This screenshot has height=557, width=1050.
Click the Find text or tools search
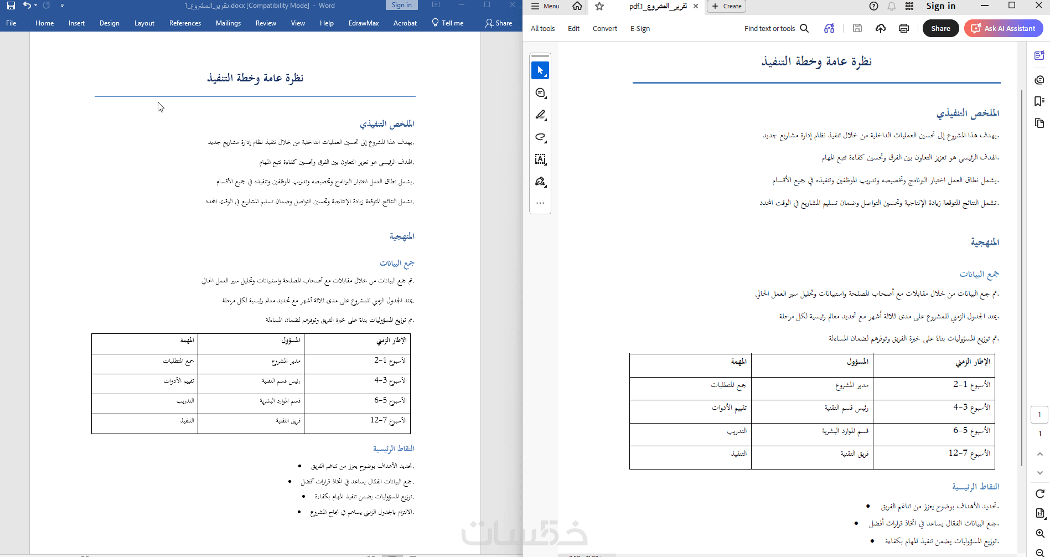coord(777,28)
